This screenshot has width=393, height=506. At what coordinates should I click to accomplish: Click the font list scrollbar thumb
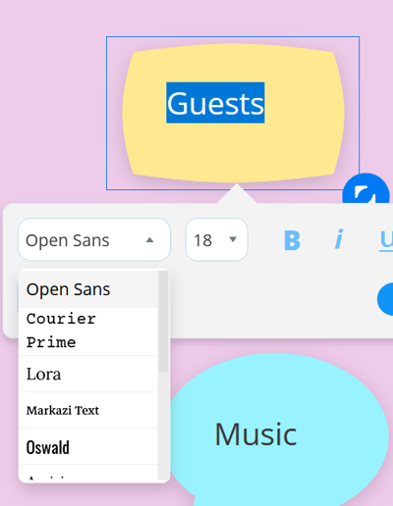[163, 321]
